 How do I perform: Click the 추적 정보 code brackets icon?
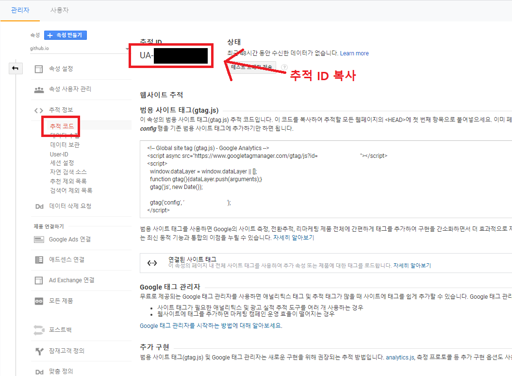pos(39,110)
